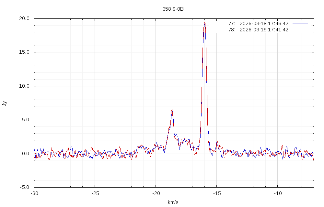Viewport: 324px width, 207px height.
Task: Select legend entry 78 dated 2026-03-19
Action: (x=258, y=30)
